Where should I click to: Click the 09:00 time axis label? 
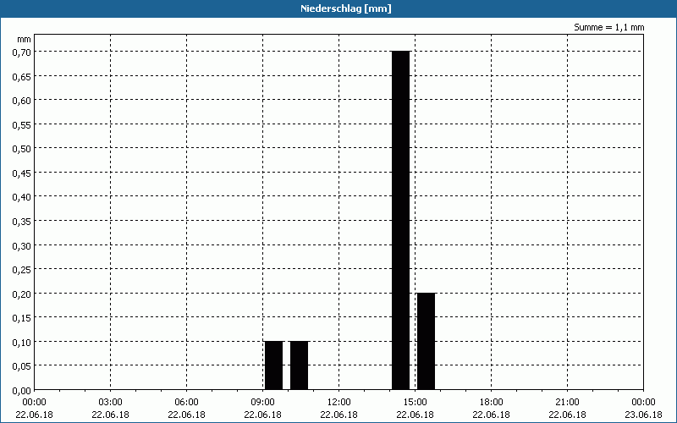[262, 403]
